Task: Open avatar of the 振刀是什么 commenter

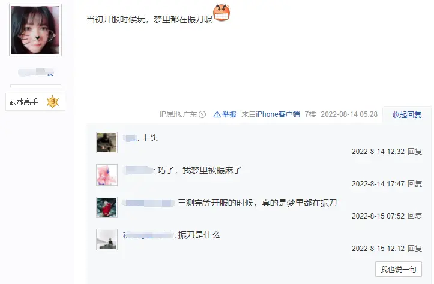Action: click(107, 240)
